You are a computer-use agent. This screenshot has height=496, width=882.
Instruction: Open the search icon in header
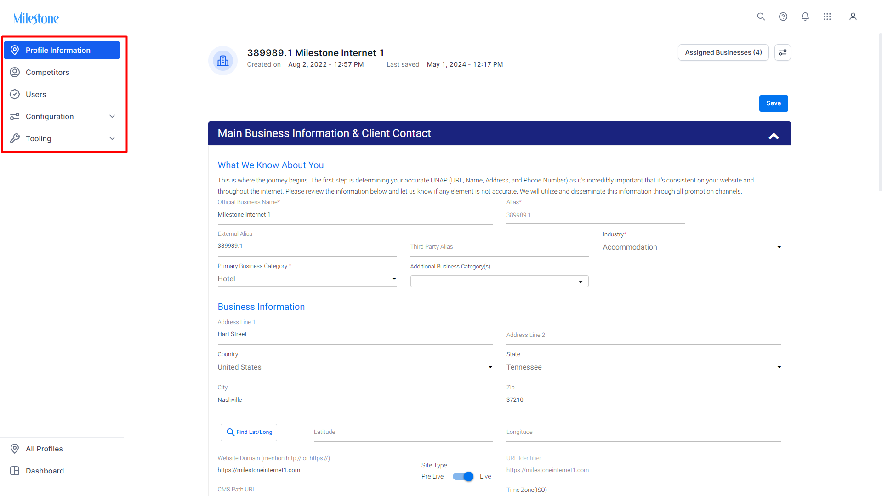coord(761,17)
